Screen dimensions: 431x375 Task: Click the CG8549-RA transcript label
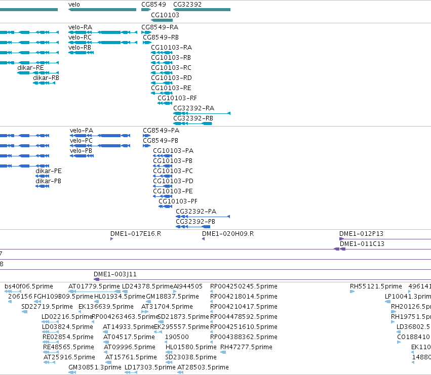(x=160, y=27)
